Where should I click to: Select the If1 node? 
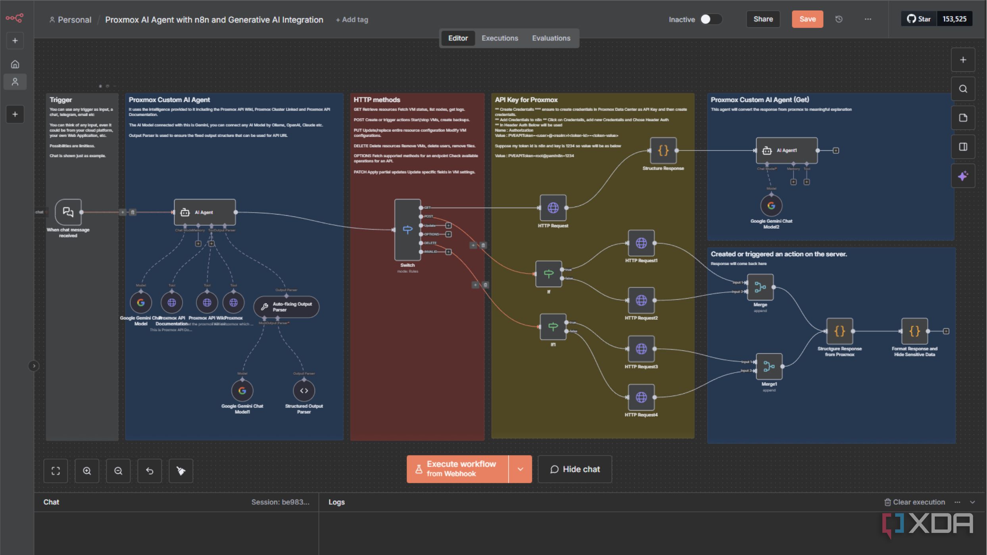click(553, 327)
